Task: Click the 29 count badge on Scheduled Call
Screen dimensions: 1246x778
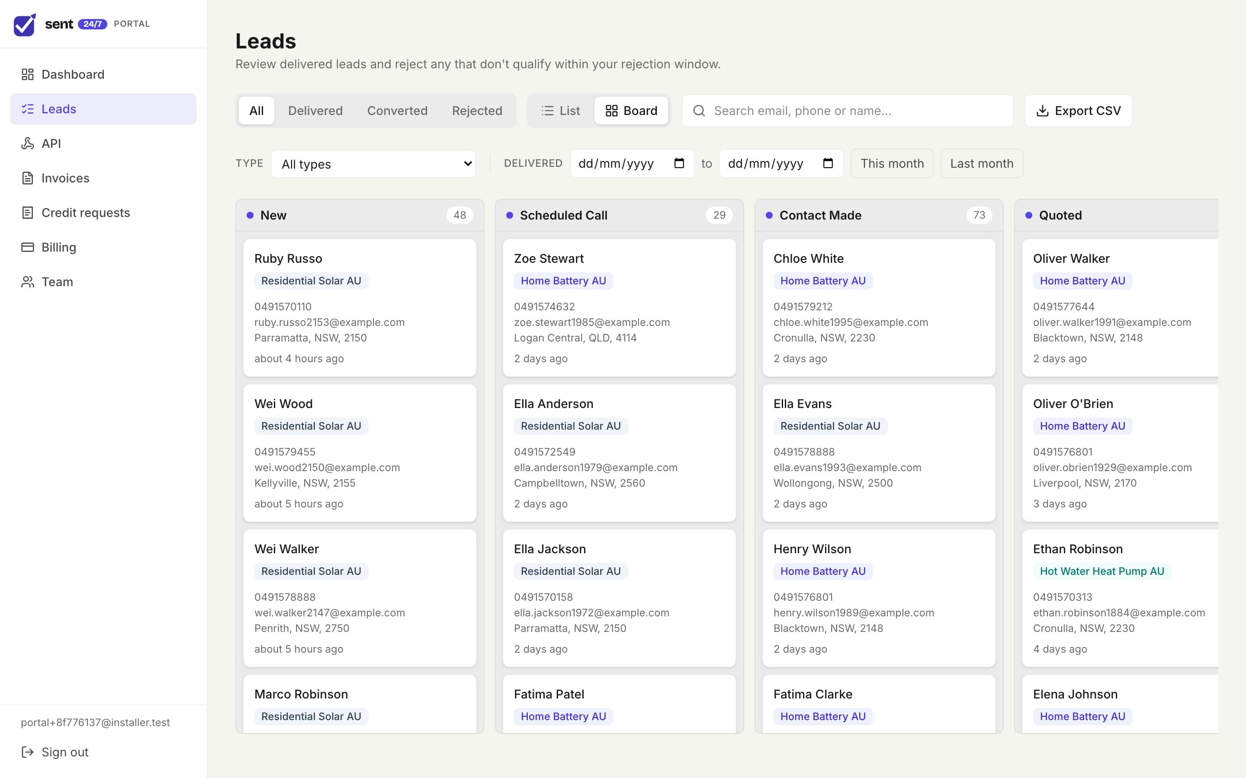Action: point(719,215)
